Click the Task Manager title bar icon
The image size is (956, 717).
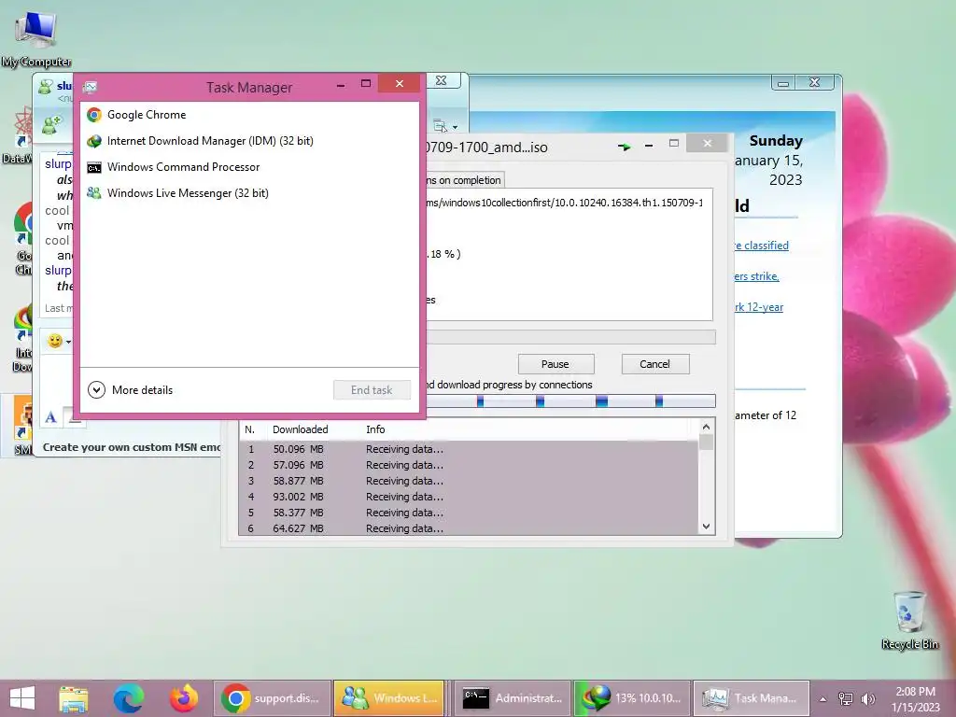(91, 87)
